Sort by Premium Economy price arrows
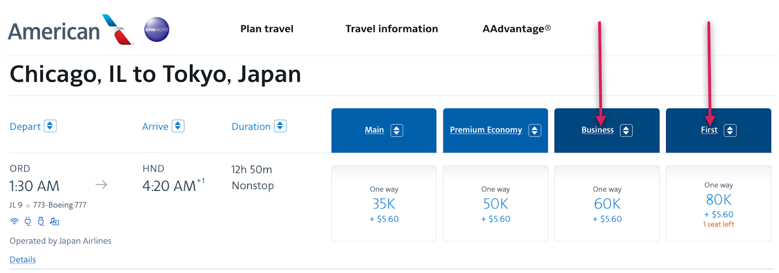Screen dimensions: 779x273 [535, 130]
